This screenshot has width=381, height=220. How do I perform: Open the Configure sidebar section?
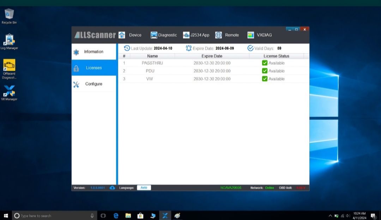click(x=94, y=84)
